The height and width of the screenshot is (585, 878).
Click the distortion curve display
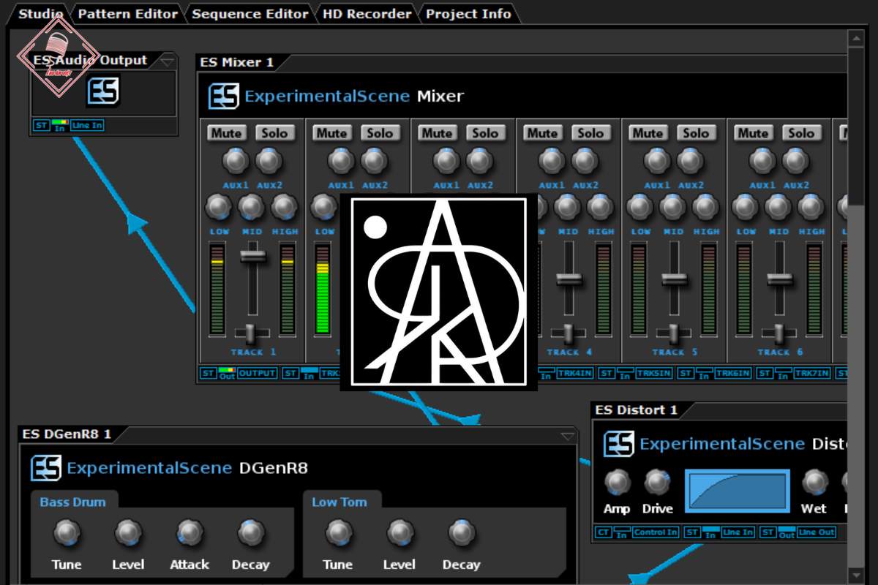[738, 490]
